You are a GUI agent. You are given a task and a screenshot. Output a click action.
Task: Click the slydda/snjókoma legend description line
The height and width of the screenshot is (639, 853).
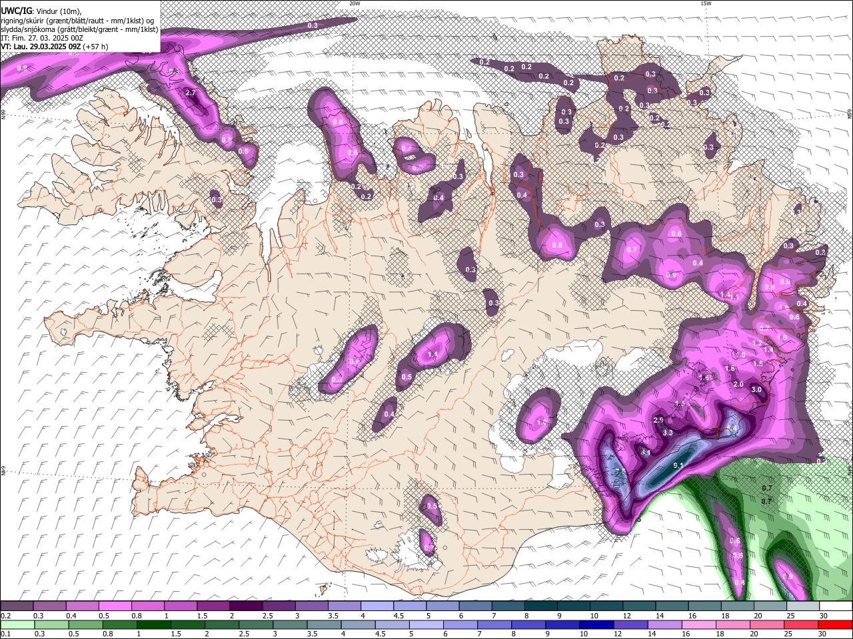click(79, 29)
